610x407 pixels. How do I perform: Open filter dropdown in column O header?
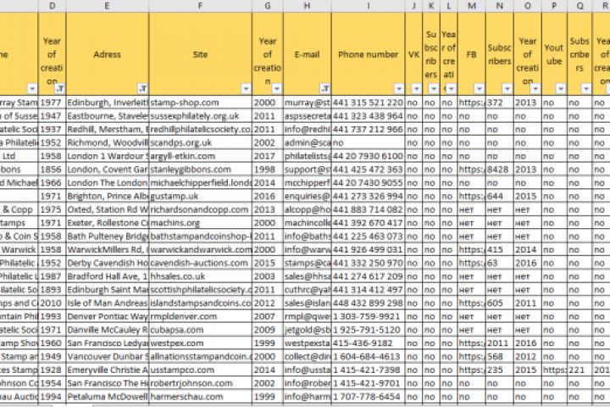535,89
